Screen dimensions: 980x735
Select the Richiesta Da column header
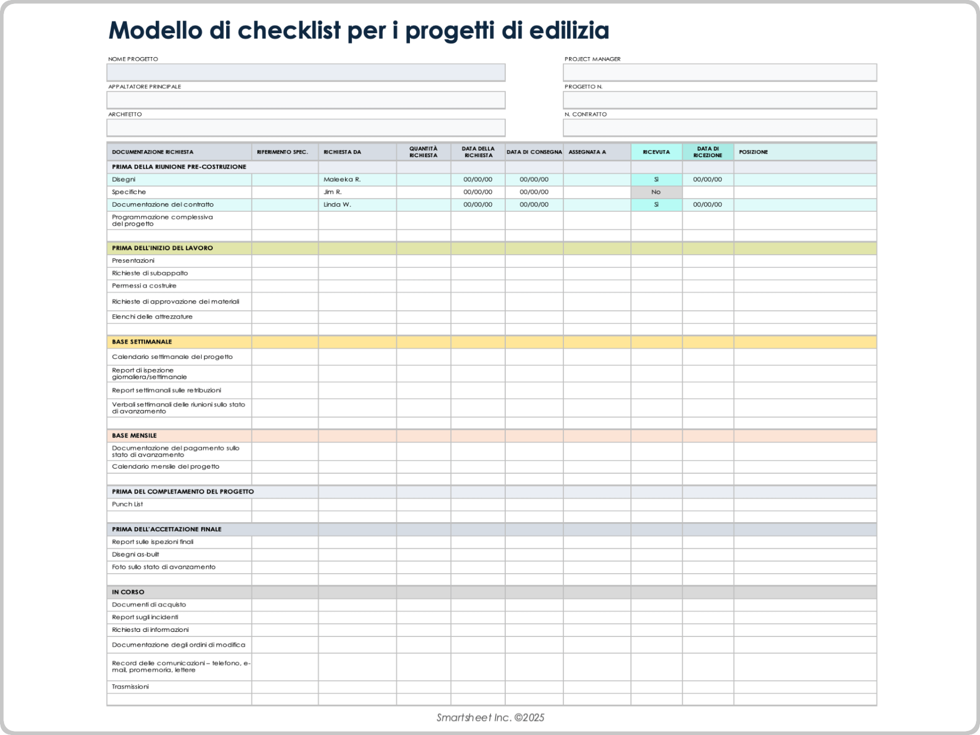point(357,152)
